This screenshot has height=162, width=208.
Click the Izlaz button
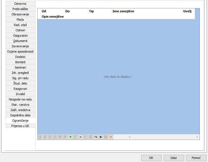coord(174,158)
